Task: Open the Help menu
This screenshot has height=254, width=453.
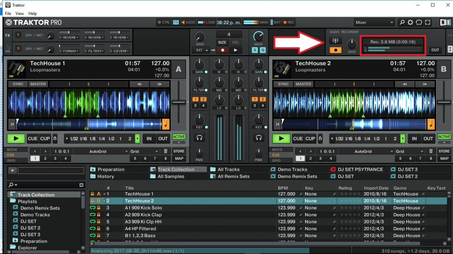Action: point(32,14)
